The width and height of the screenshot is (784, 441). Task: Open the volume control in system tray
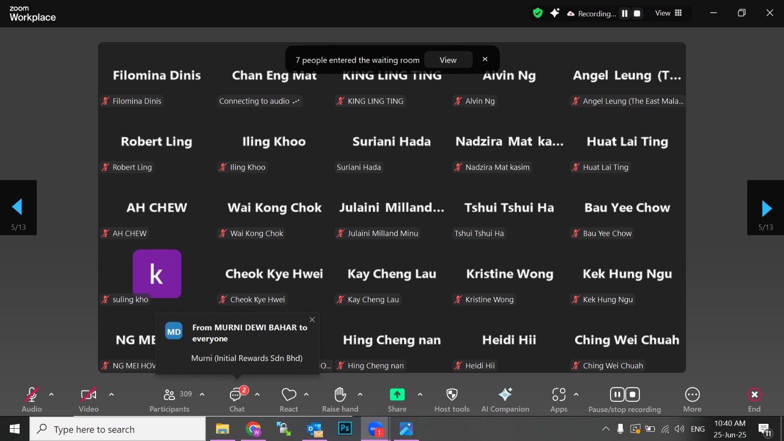(679, 429)
